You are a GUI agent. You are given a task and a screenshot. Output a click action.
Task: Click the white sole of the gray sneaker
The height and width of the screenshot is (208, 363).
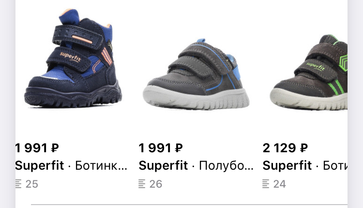[x=196, y=98]
